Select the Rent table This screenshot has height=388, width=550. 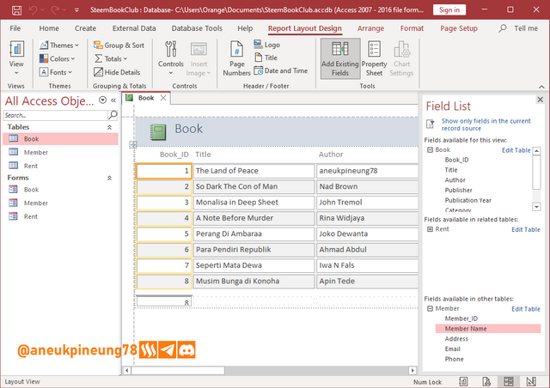pyautogui.click(x=60, y=166)
